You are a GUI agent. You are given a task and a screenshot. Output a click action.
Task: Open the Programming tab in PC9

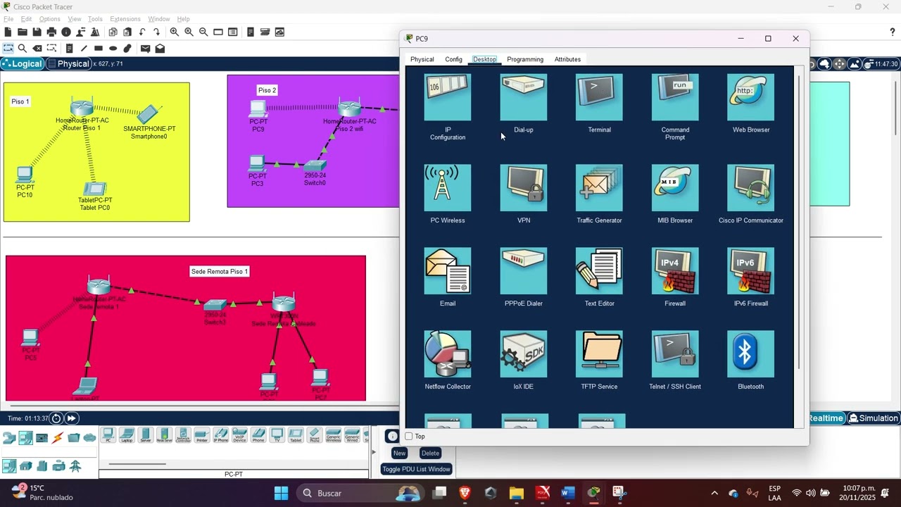tap(525, 59)
